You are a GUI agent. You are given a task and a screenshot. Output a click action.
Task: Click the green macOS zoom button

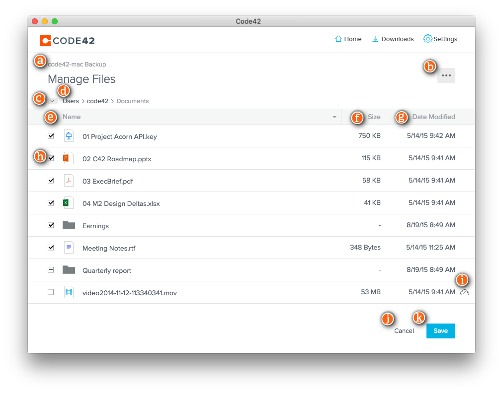(55, 21)
